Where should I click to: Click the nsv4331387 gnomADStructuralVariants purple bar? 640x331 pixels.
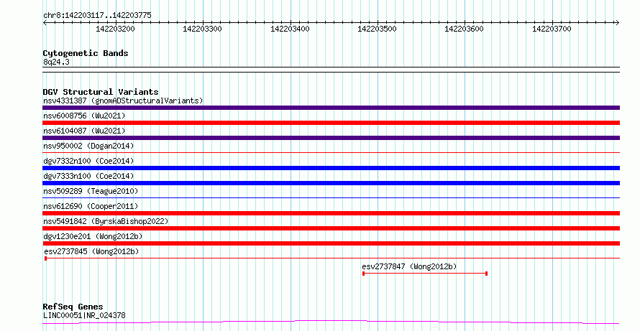[x=331, y=108]
